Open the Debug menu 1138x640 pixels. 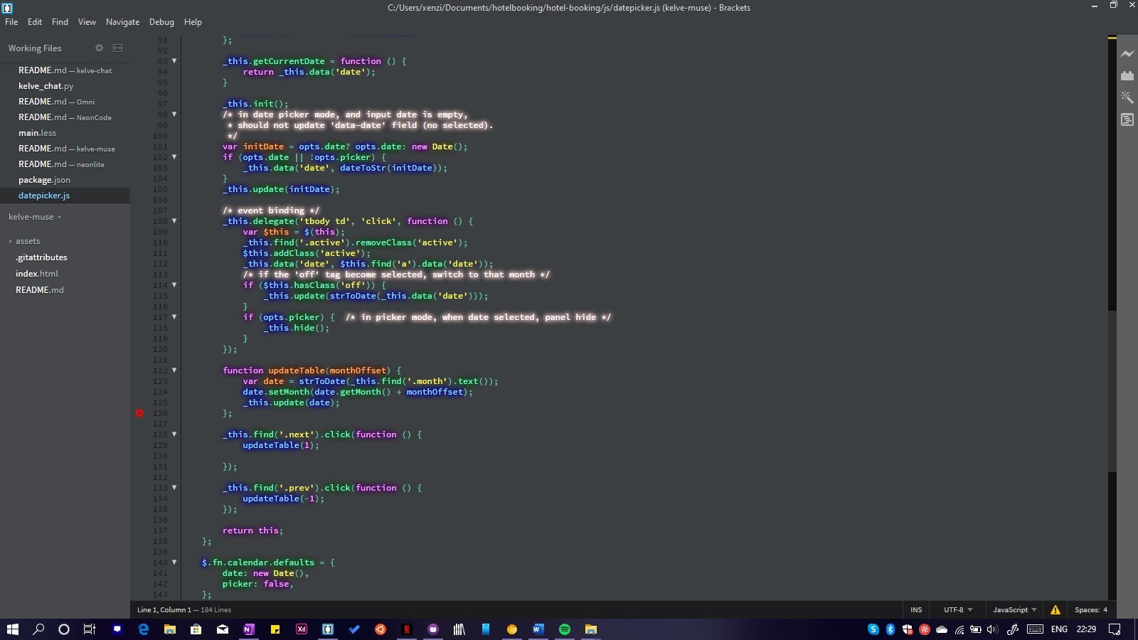(x=161, y=22)
